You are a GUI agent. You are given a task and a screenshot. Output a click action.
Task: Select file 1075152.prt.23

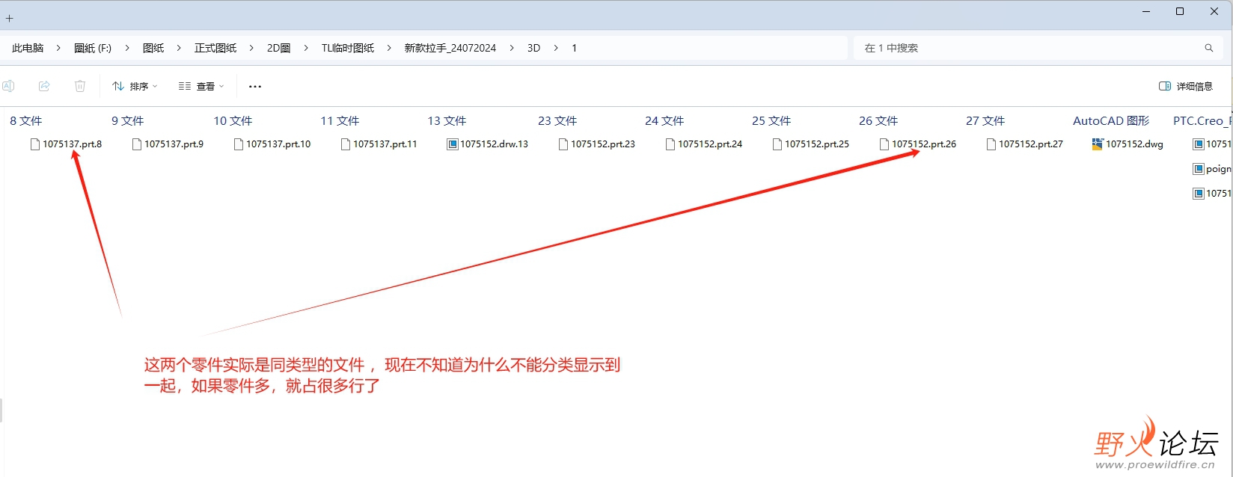pos(597,144)
